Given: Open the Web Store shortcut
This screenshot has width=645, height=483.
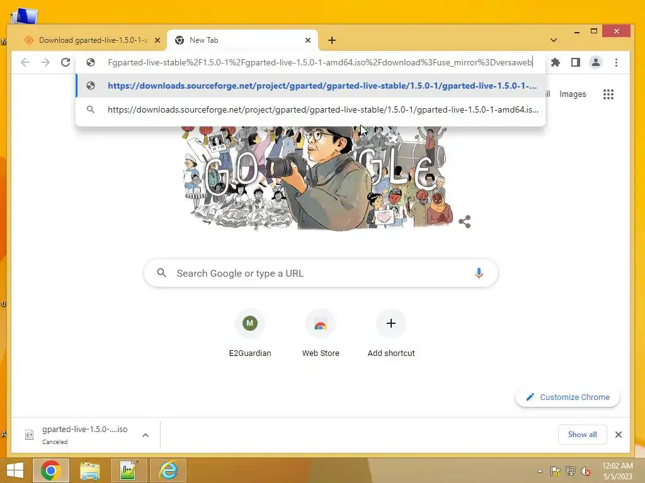Looking at the screenshot, I should [321, 333].
